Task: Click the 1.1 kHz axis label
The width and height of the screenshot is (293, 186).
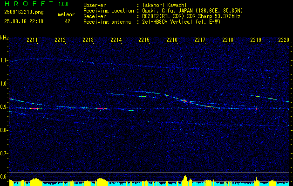Action: click(x=4, y=60)
